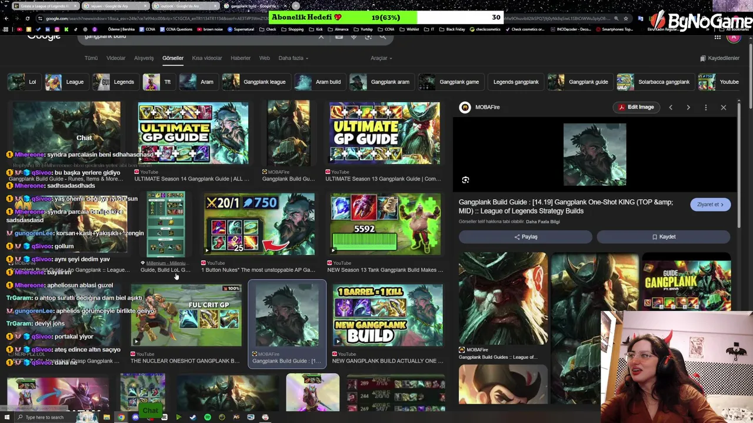Click the Google Lens icon on preview image
Screen dimensions: 753x423
[x=465, y=180]
